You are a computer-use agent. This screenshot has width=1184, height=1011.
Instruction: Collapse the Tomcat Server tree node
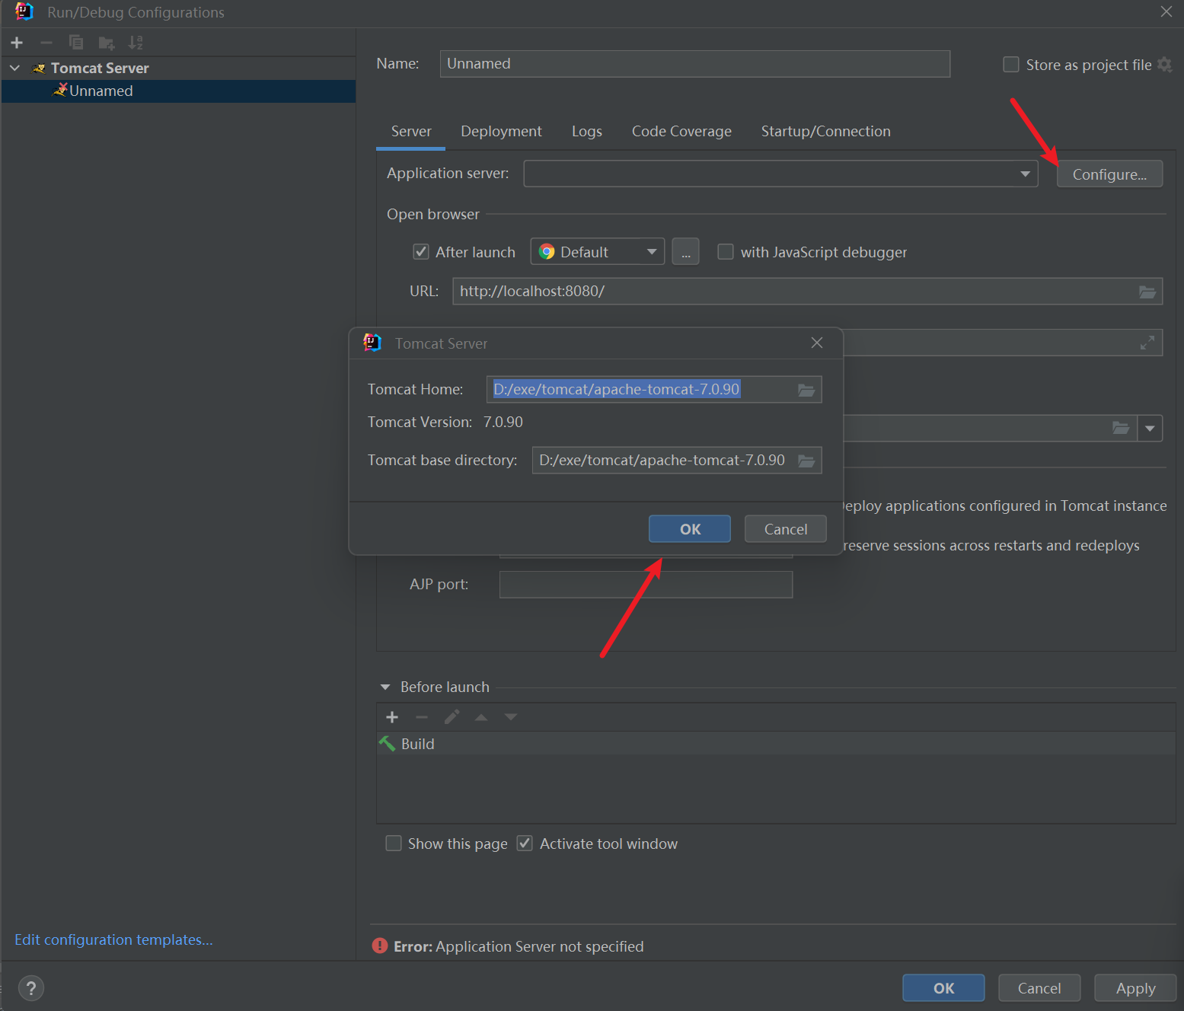[x=14, y=68]
